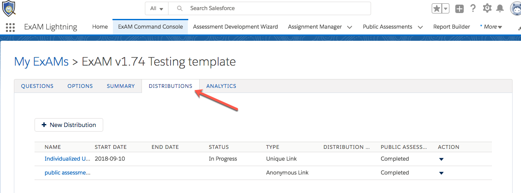Open the Setup gear icon
Screen dimensions: 521x193
[x=487, y=8]
